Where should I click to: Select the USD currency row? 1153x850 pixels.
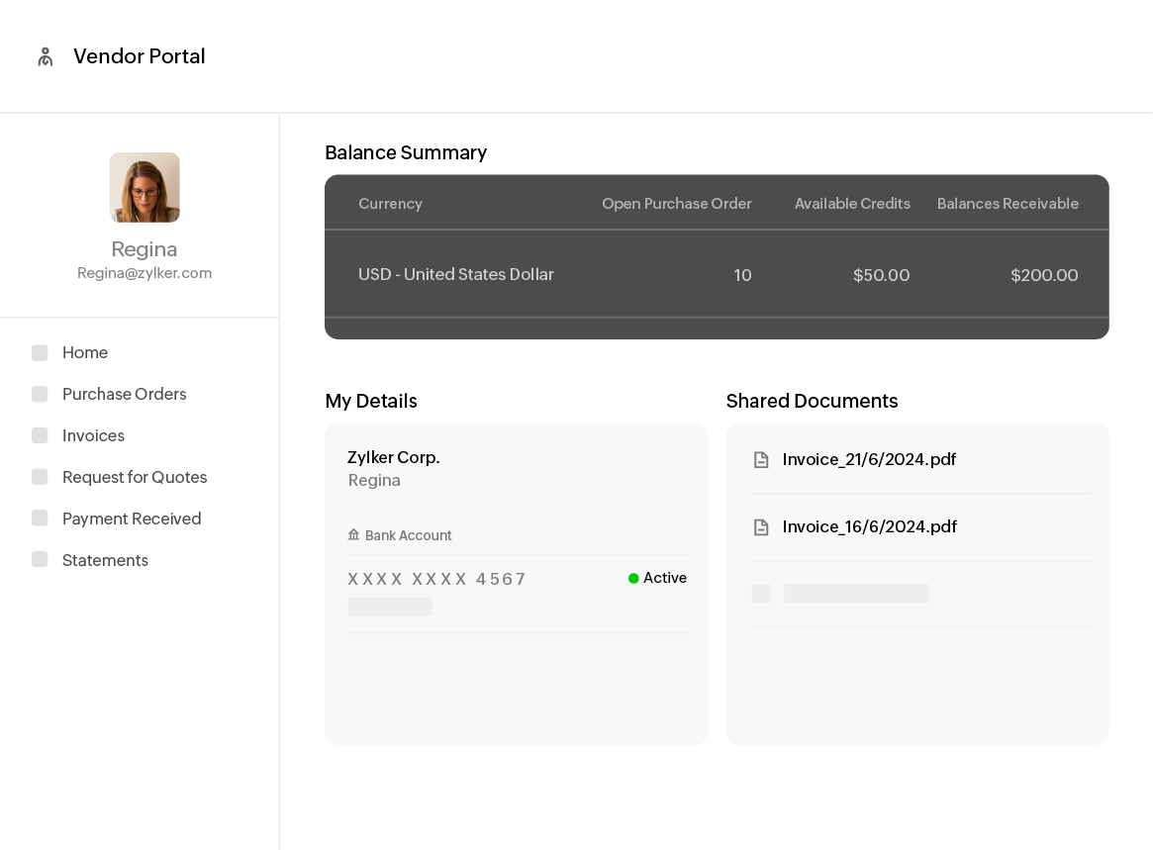(456, 274)
